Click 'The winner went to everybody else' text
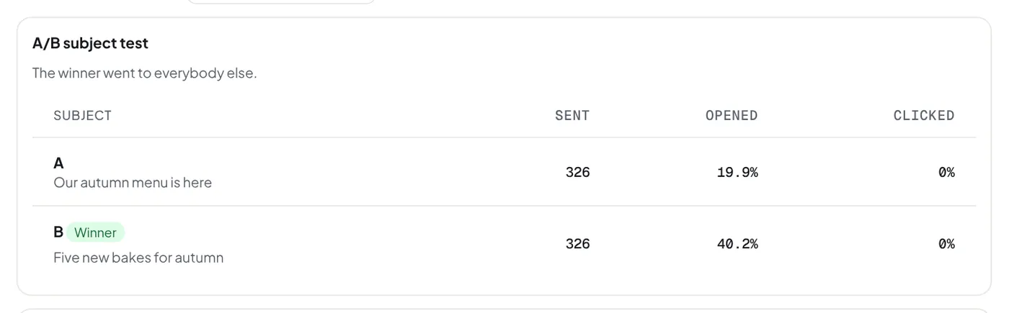The image size is (1009, 313). tap(144, 73)
